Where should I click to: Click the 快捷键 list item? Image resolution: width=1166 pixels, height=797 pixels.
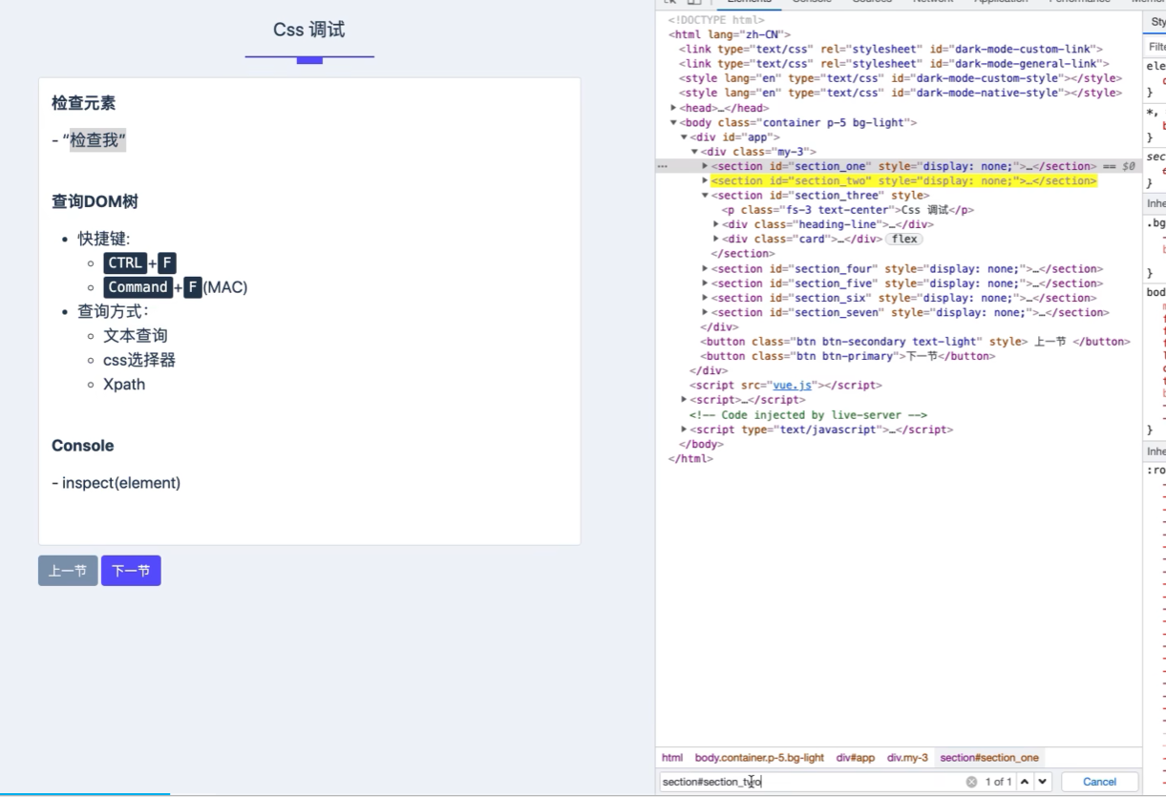pos(104,239)
